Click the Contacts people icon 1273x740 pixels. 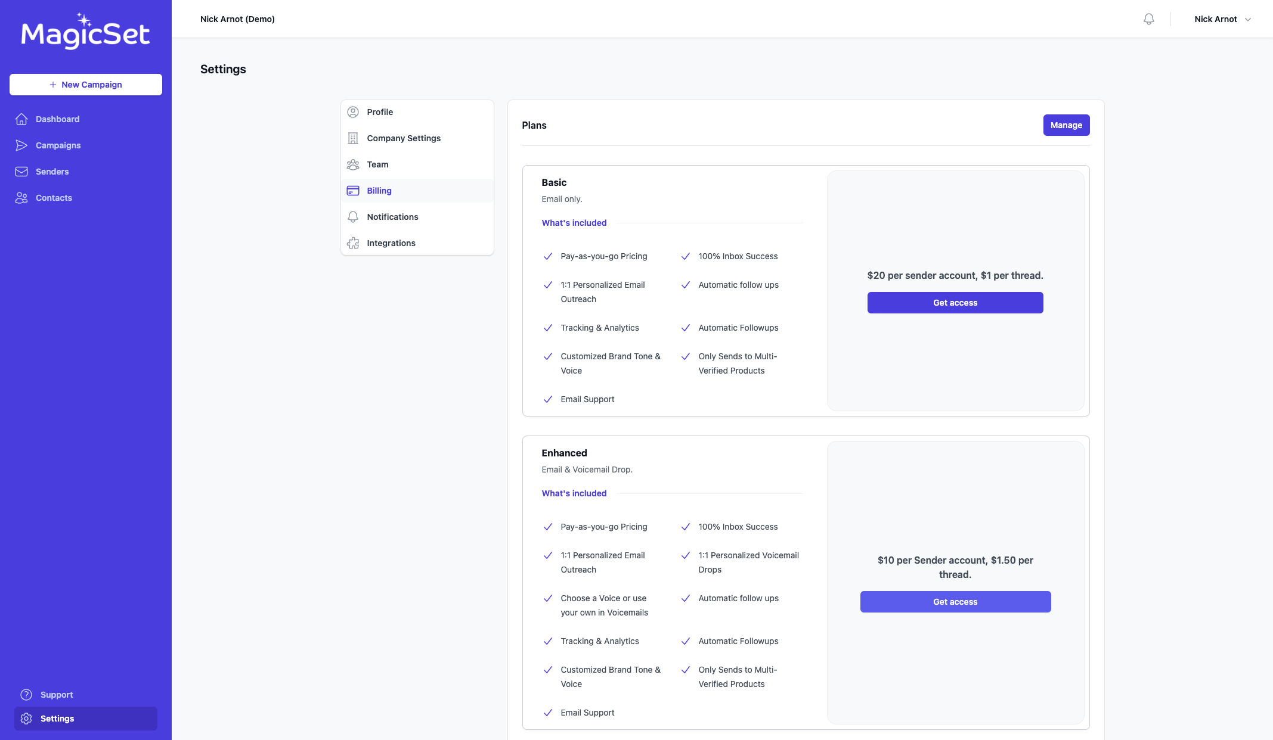click(21, 198)
